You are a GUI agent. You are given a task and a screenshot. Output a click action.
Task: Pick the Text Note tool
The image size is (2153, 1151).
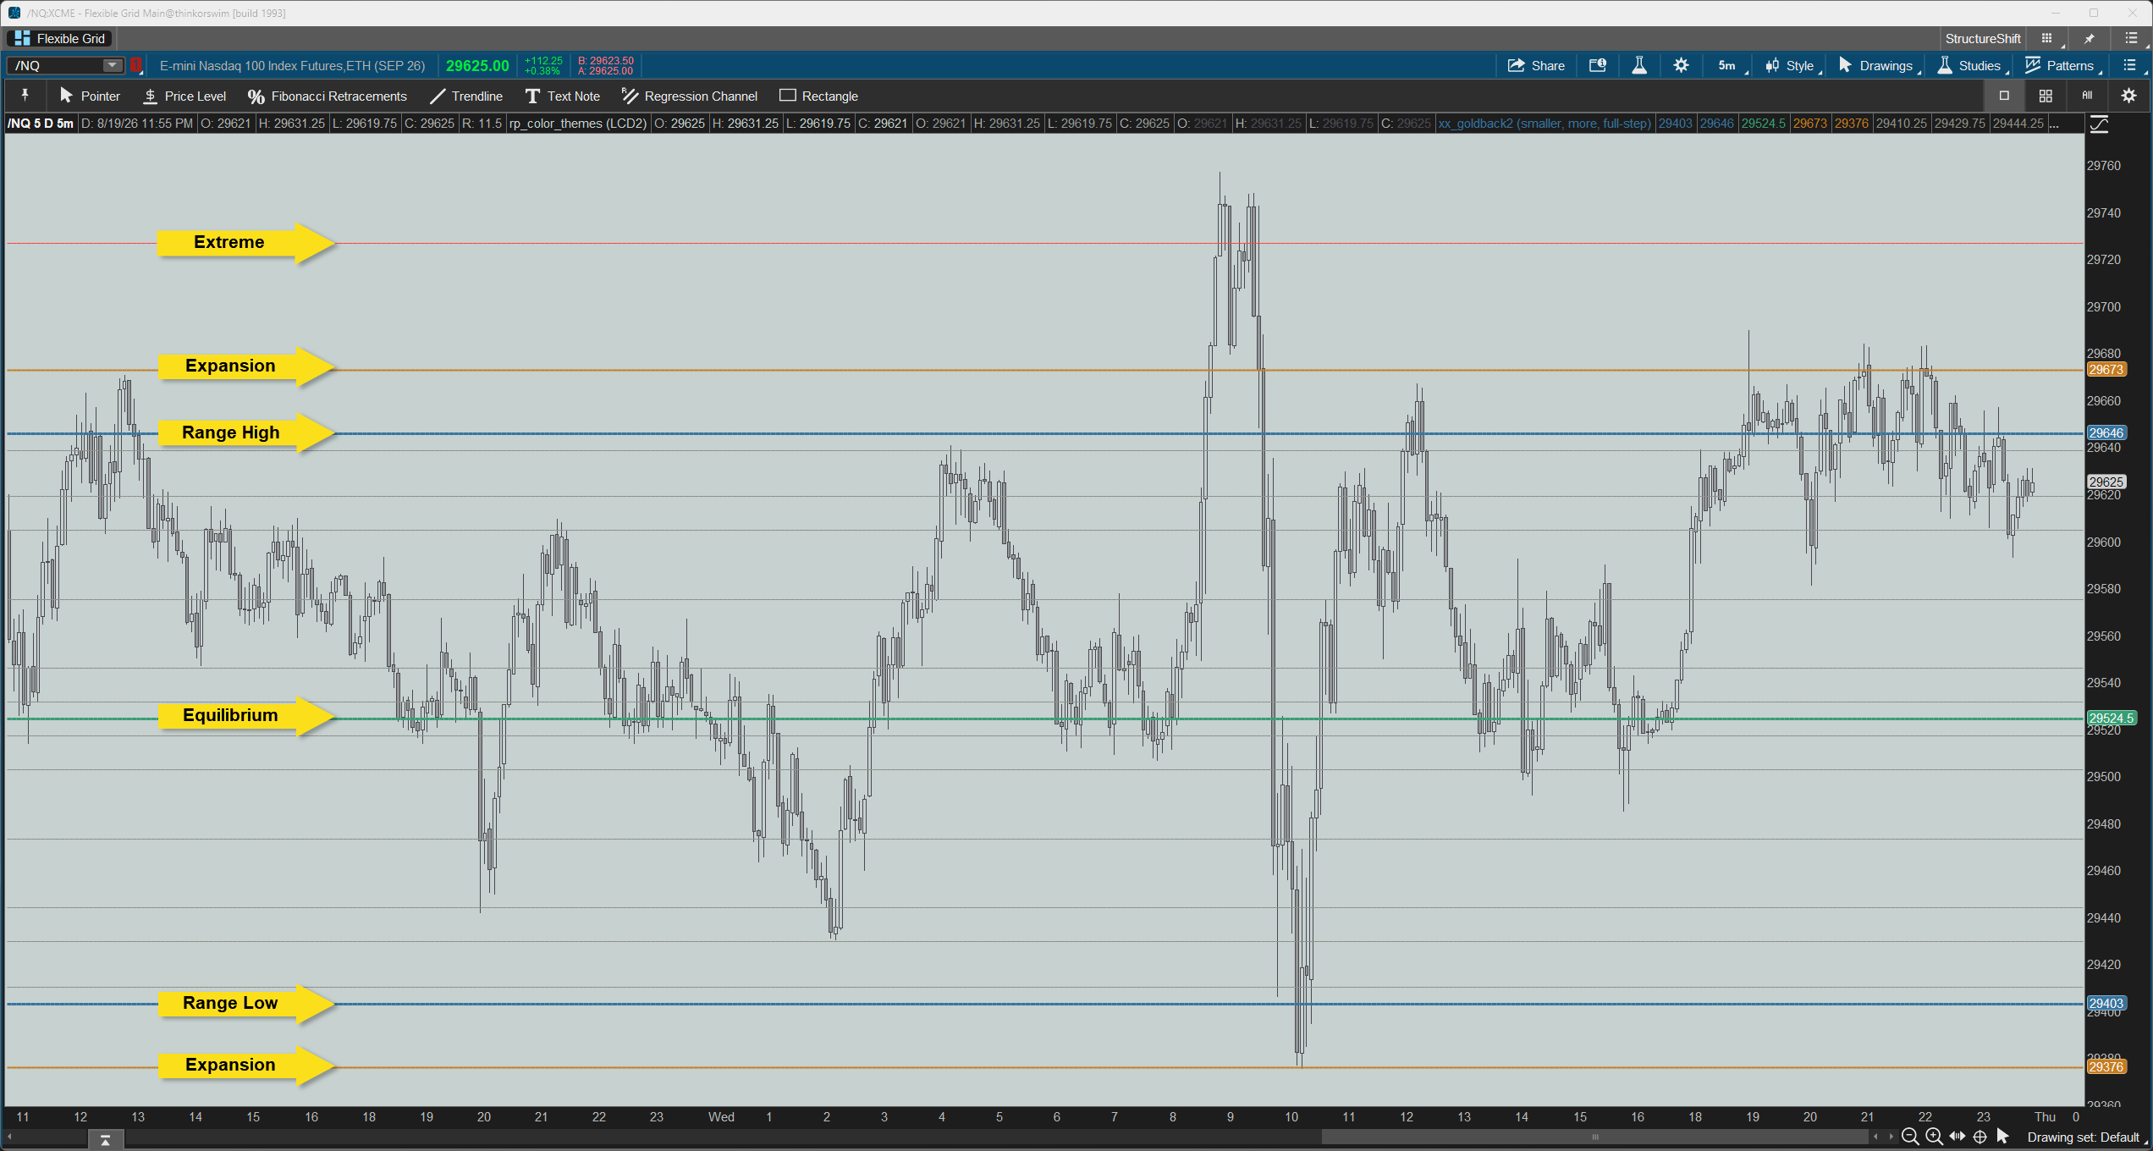point(563,96)
